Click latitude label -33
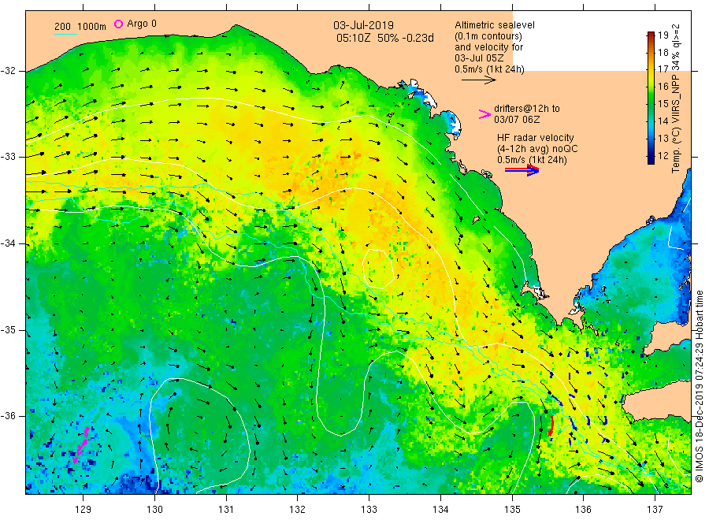The width and height of the screenshot is (709, 520). pyautogui.click(x=8, y=157)
